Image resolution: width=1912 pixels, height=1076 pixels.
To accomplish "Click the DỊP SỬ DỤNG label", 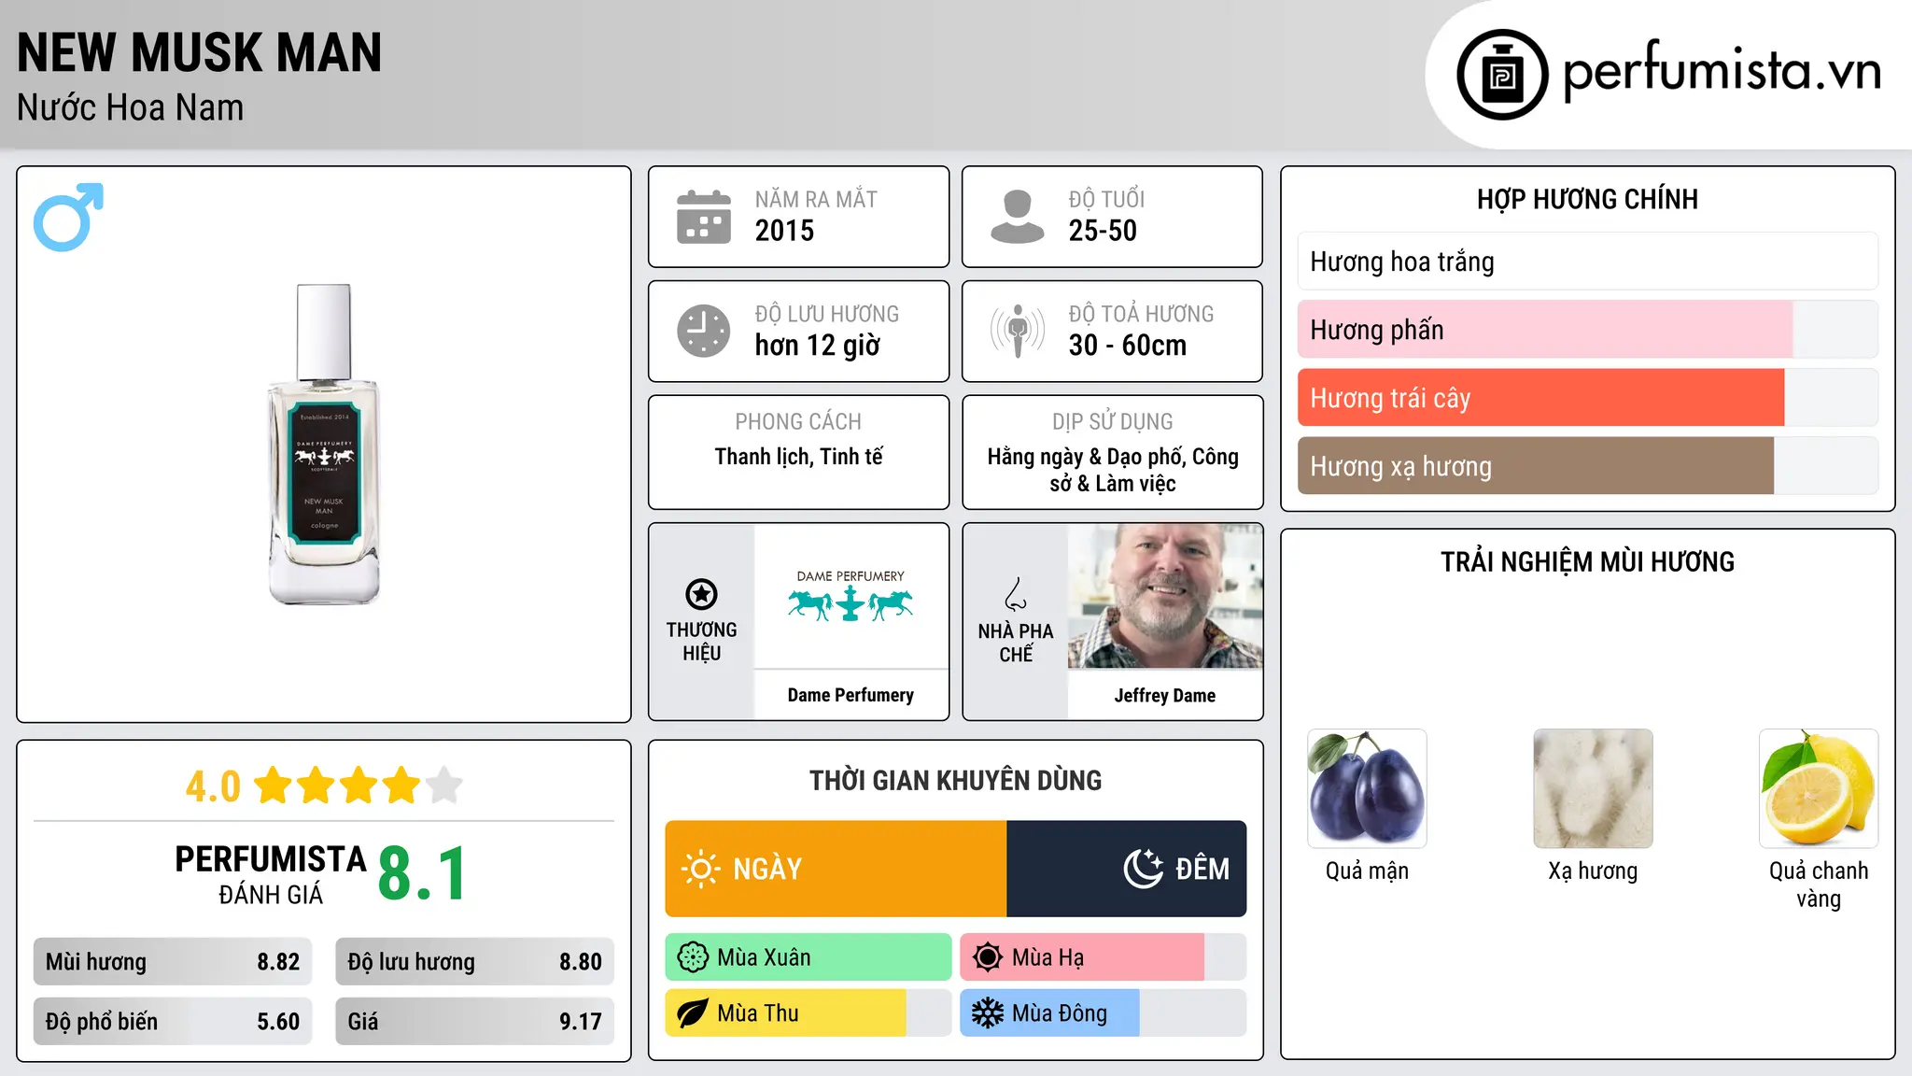I will 1113,422.
